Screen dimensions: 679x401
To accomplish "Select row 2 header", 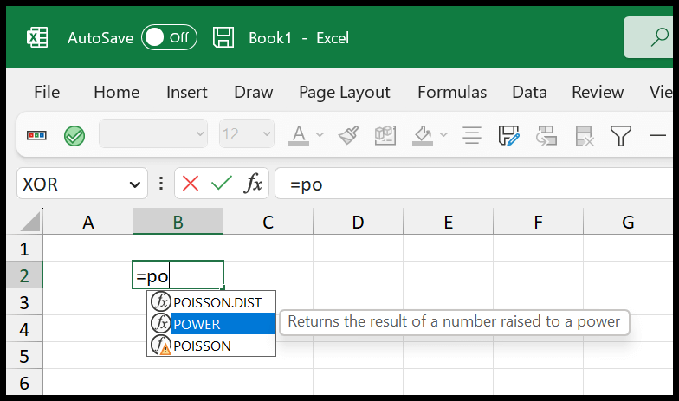I will coord(24,275).
